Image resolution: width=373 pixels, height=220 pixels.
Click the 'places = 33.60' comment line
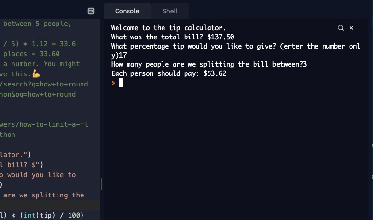click(31, 54)
